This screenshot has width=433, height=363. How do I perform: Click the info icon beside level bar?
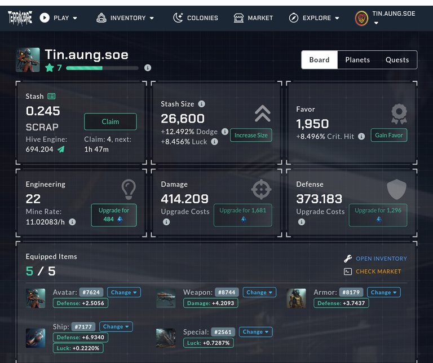148,68
